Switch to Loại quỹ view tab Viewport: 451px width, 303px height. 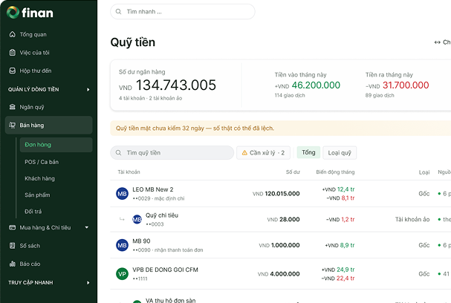[340, 153]
